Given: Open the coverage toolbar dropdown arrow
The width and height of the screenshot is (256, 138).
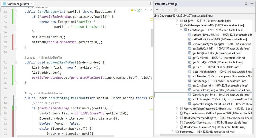Looking at the screenshot, I should (157, 10).
